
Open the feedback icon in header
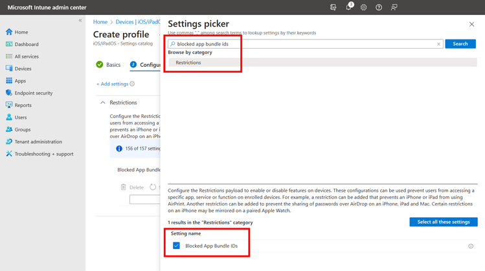pyautogui.click(x=394, y=7)
